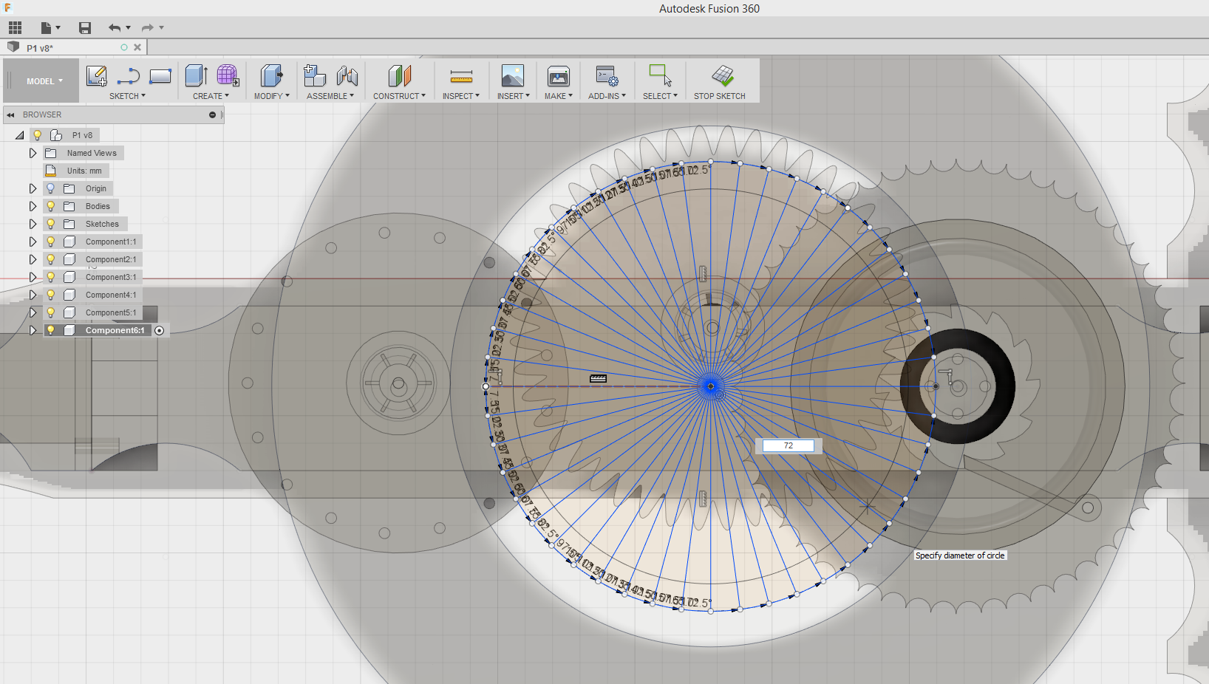Open the INSPECT menu

[461, 96]
